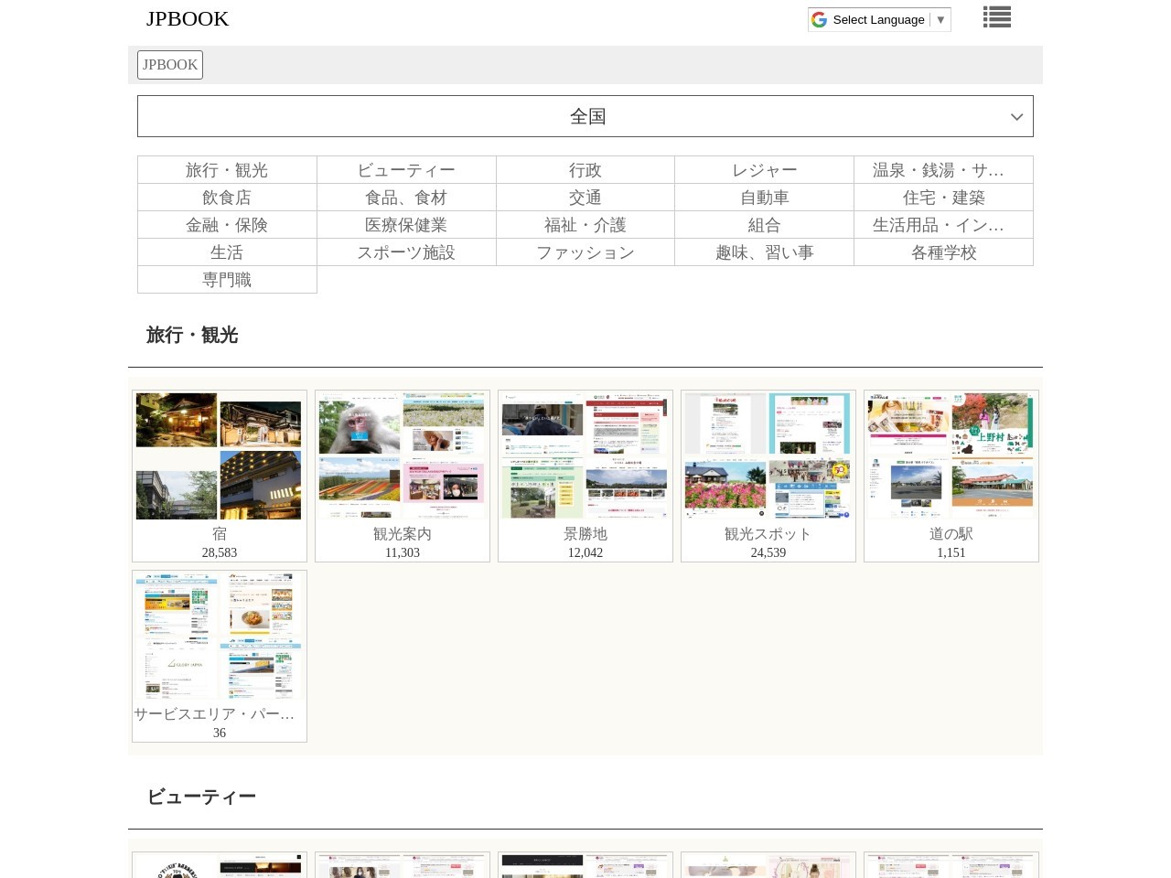
Task: Open the 宿 thumbnail card
Action: [x=220, y=475]
